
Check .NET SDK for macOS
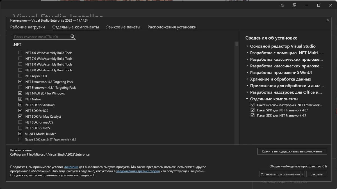20,122
